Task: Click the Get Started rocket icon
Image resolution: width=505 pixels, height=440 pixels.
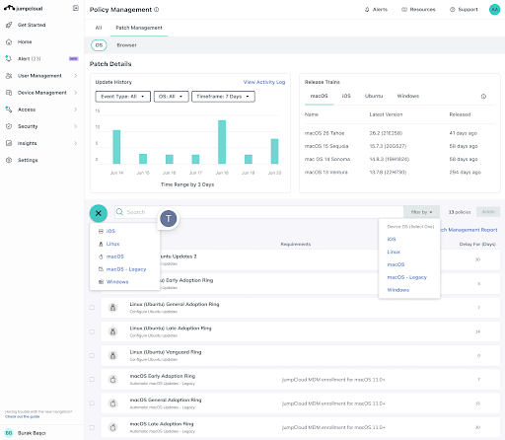Action: click(x=9, y=25)
